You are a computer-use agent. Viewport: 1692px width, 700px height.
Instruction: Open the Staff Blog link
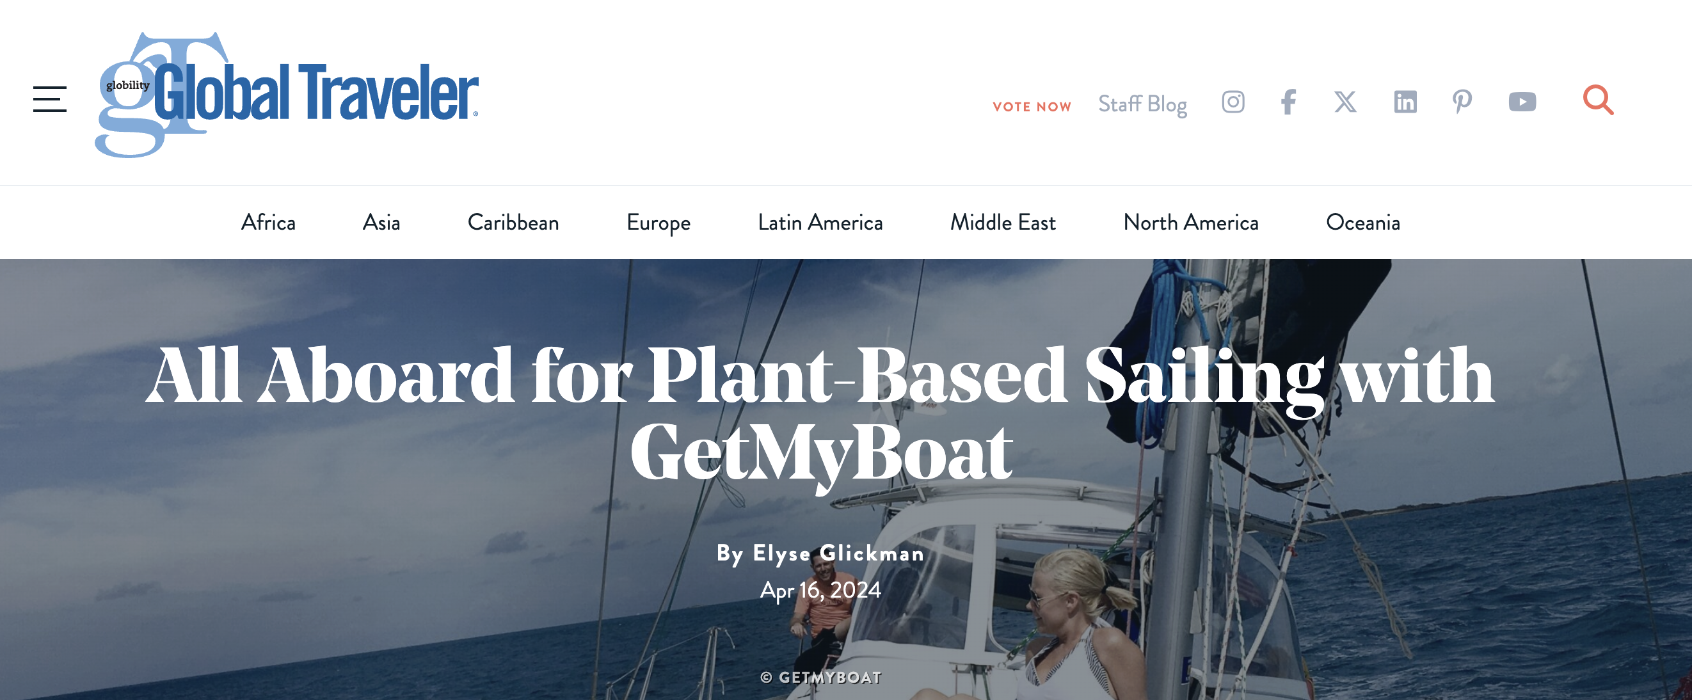[1142, 104]
